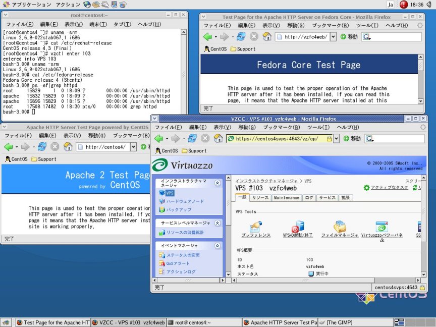Open リソースの消費統計 in the sidebar
Image resolution: width=436 pixels, height=327 pixels.
185,233
